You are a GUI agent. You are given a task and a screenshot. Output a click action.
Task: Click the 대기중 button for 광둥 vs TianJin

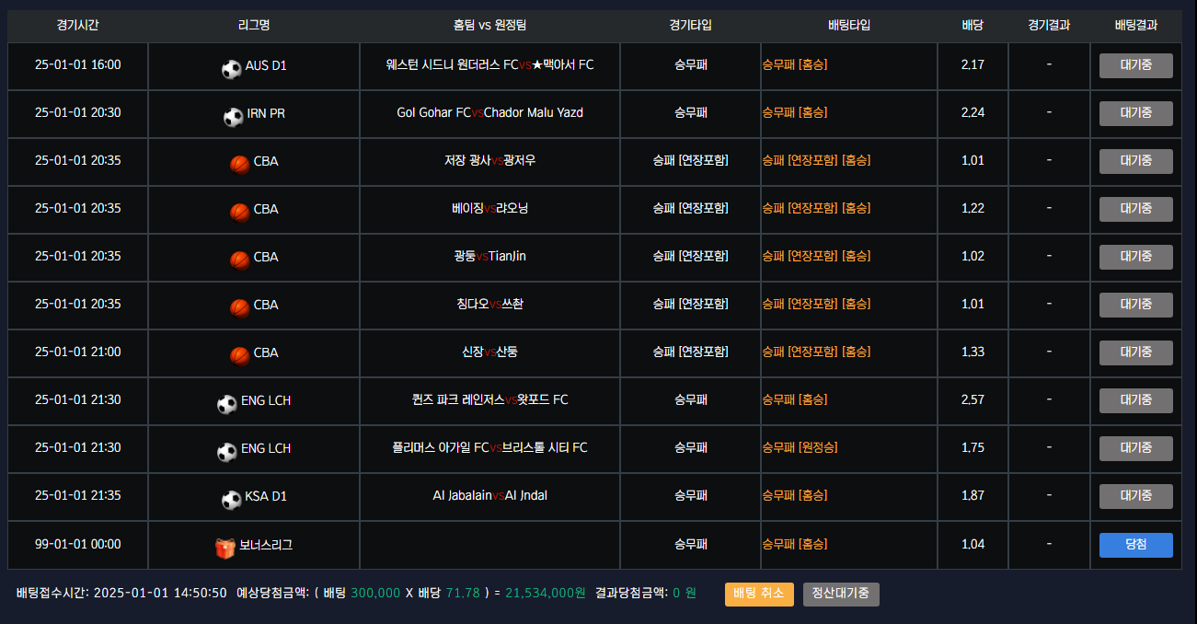(x=1136, y=257)
